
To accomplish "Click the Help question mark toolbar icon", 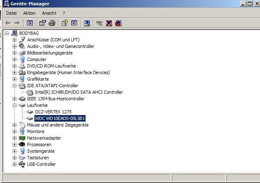I will click(65, 23).
